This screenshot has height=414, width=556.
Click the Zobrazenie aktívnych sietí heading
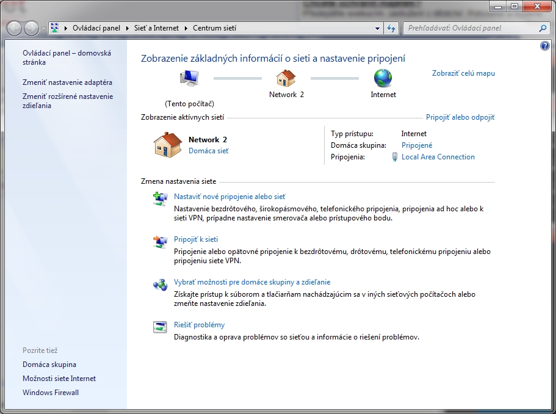pyautogui.click(x=182, y=117)
